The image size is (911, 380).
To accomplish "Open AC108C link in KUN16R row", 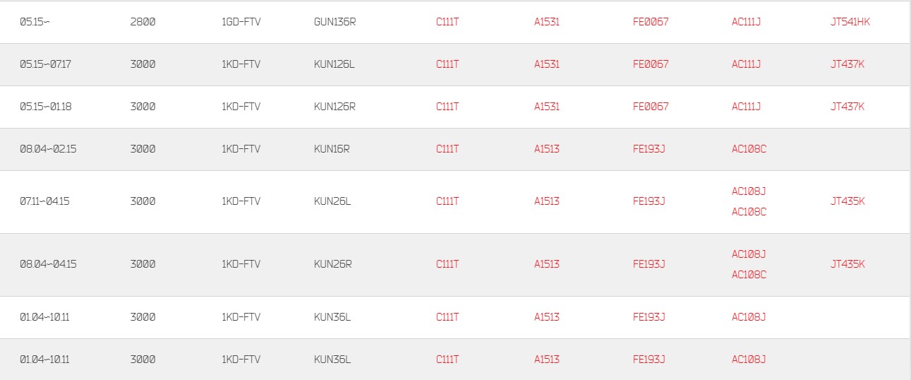I will (x=749, y=149).
